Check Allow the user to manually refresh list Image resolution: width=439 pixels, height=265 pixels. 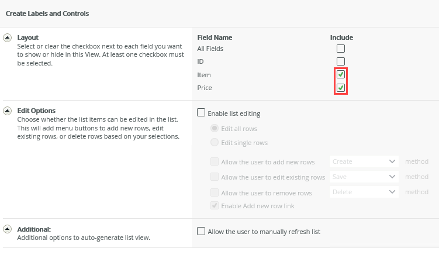[202, 231]
